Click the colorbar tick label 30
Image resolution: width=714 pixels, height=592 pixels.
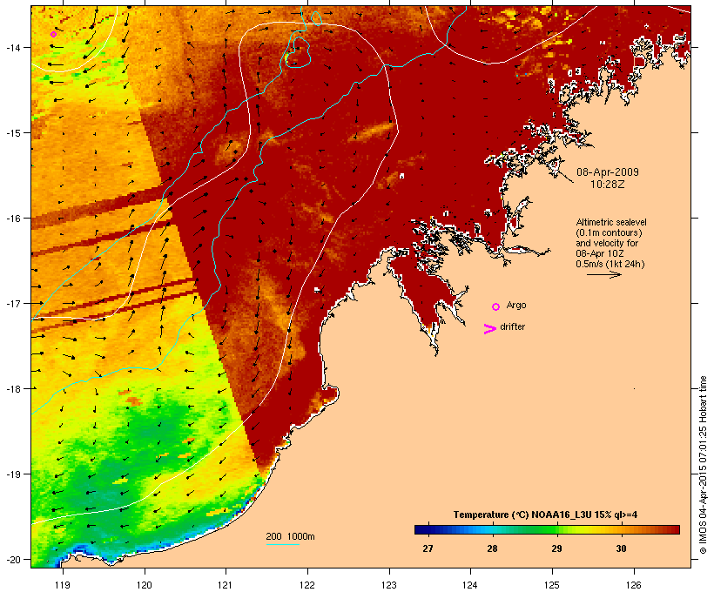(621, 548)
